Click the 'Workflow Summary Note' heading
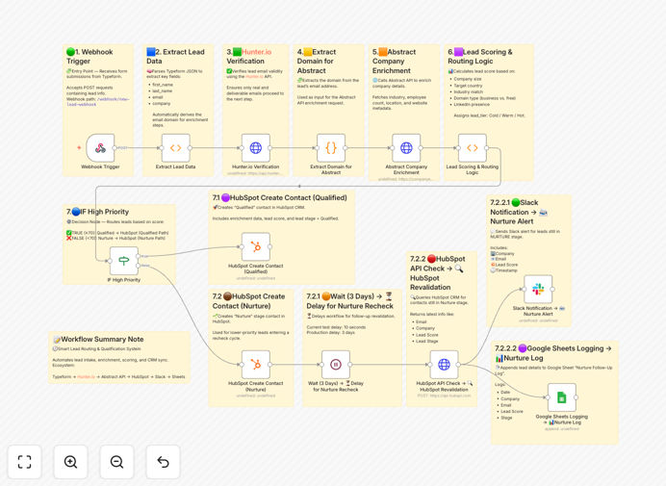Image resolution: width=666 pixels, height=486 pixels. click(98, 340)
